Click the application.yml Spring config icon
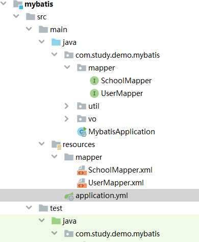 [69, 196]
